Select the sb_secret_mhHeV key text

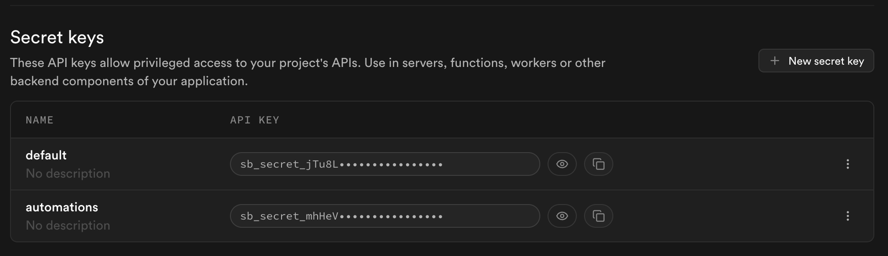(x=289, y=216)
